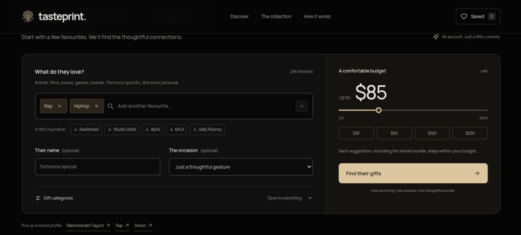Click the plus add-favourite button
521x235 pixels.
(x=302, y=107)
